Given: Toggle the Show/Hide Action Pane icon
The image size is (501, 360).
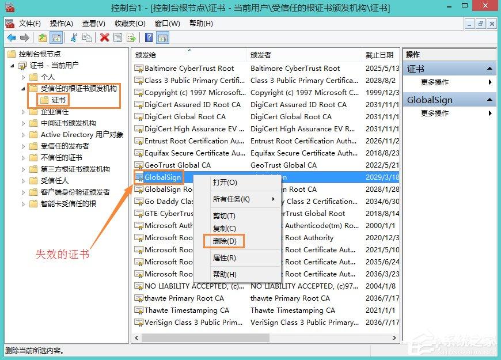Looking at the screenshot, I should click(163, 38).
